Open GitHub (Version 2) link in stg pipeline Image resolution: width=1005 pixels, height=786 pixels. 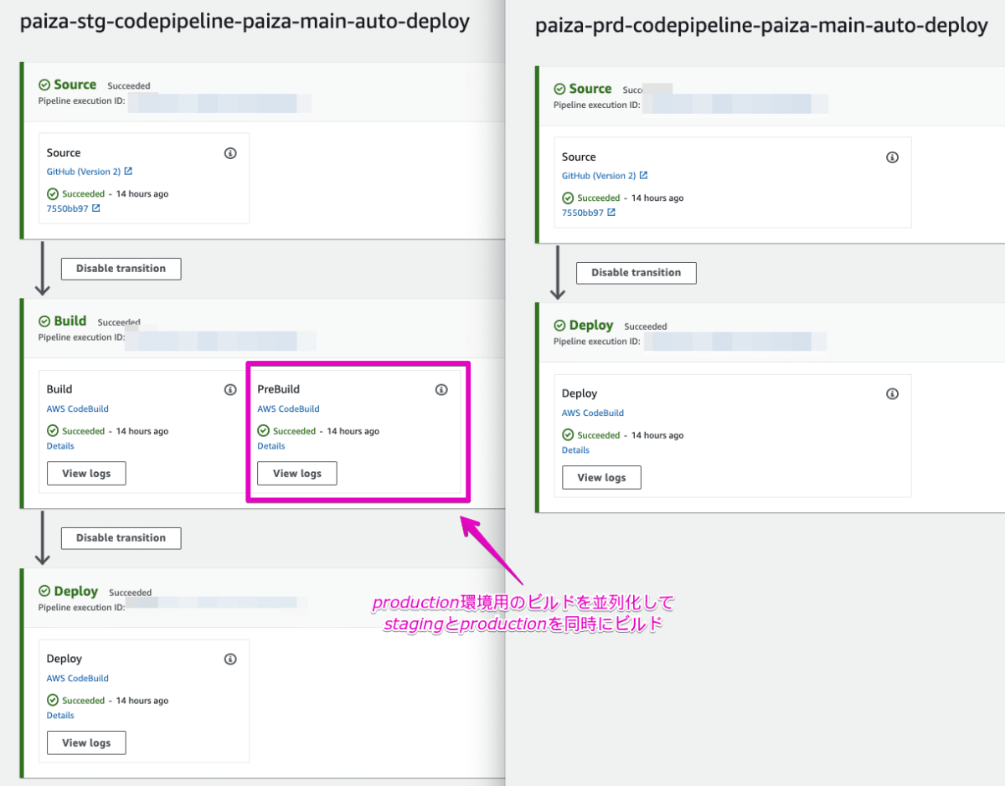click(89, 172)
